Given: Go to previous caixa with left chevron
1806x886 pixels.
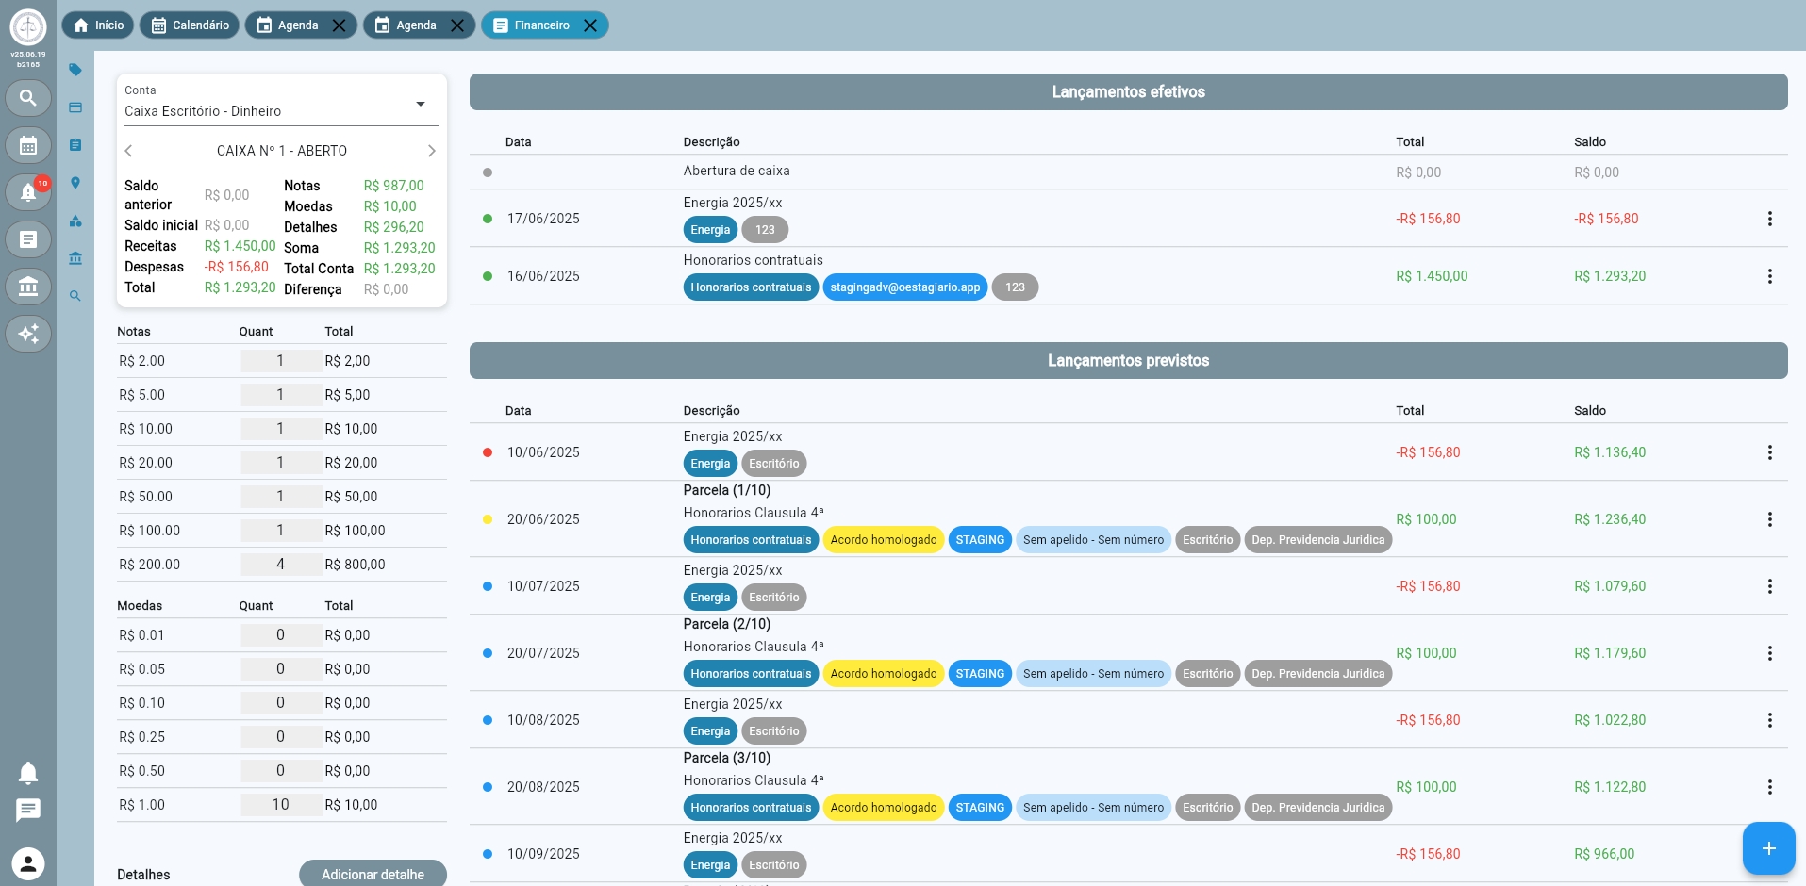Looking at the screenshot, I should point(129,151).
